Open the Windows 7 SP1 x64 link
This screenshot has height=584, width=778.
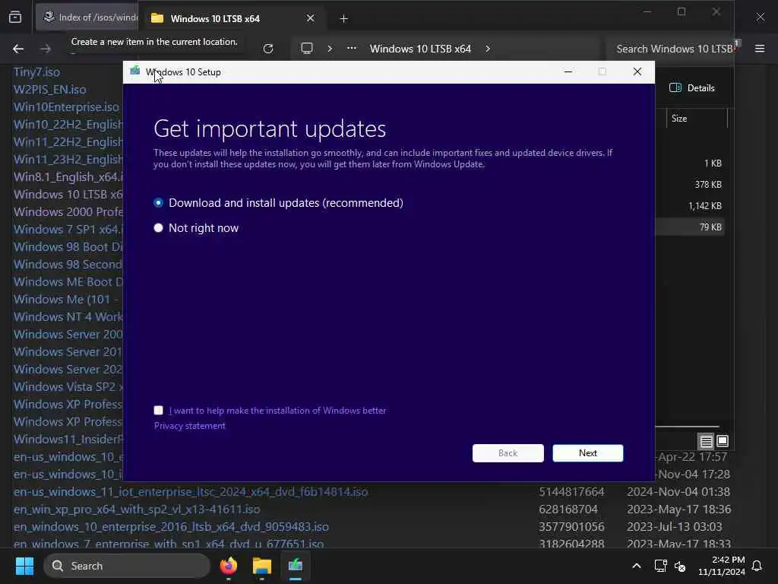68,230
